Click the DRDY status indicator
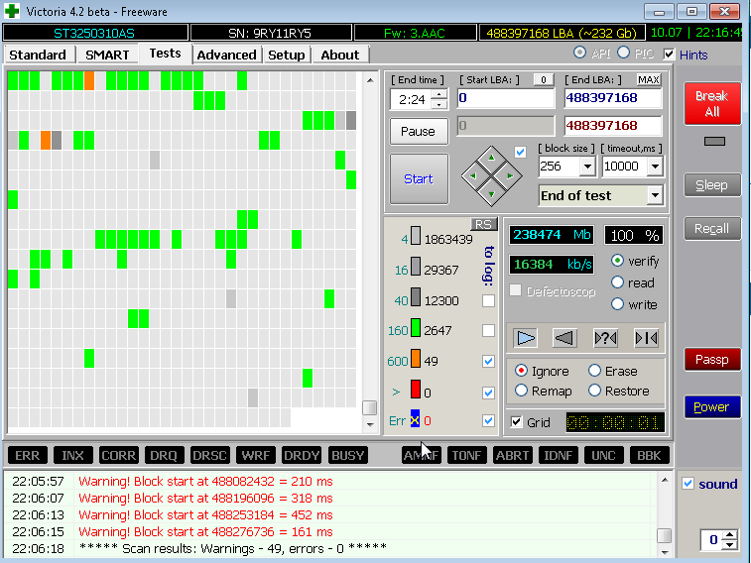Screen dimensions: 751x563 [302, 455]
